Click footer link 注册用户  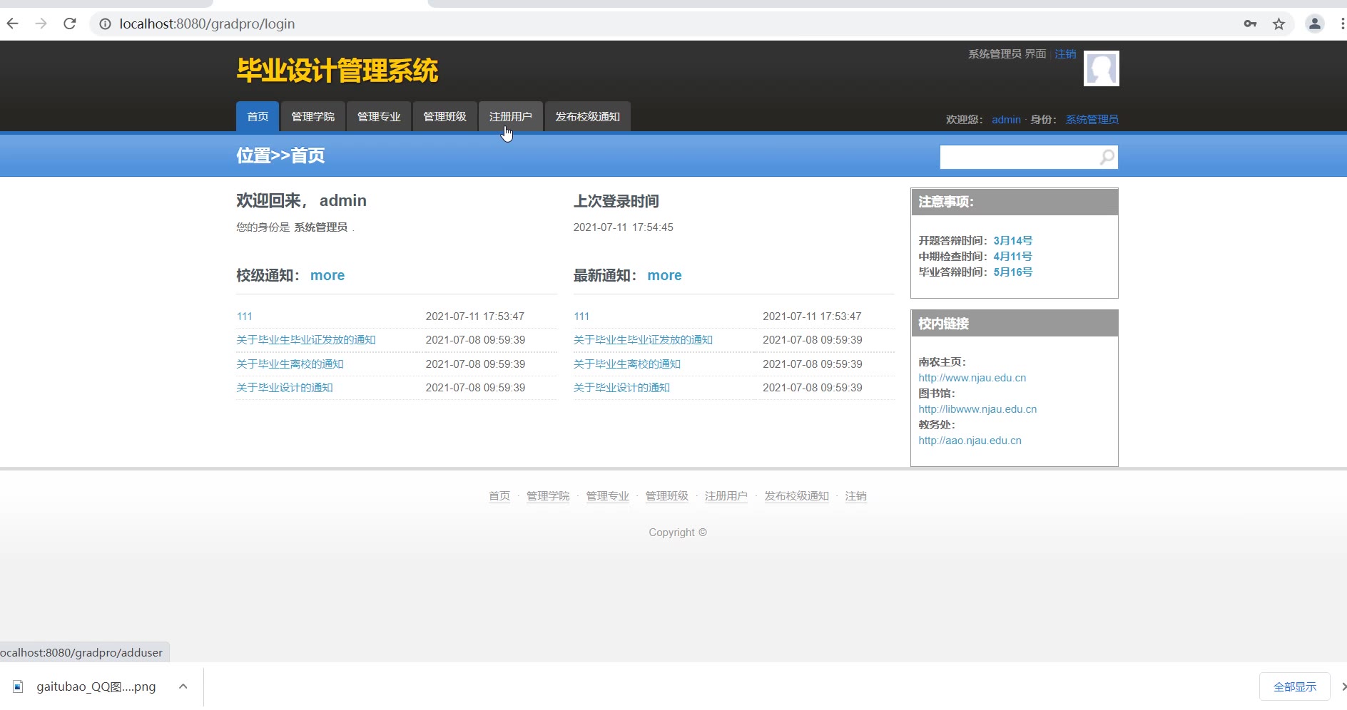[726, 496]
